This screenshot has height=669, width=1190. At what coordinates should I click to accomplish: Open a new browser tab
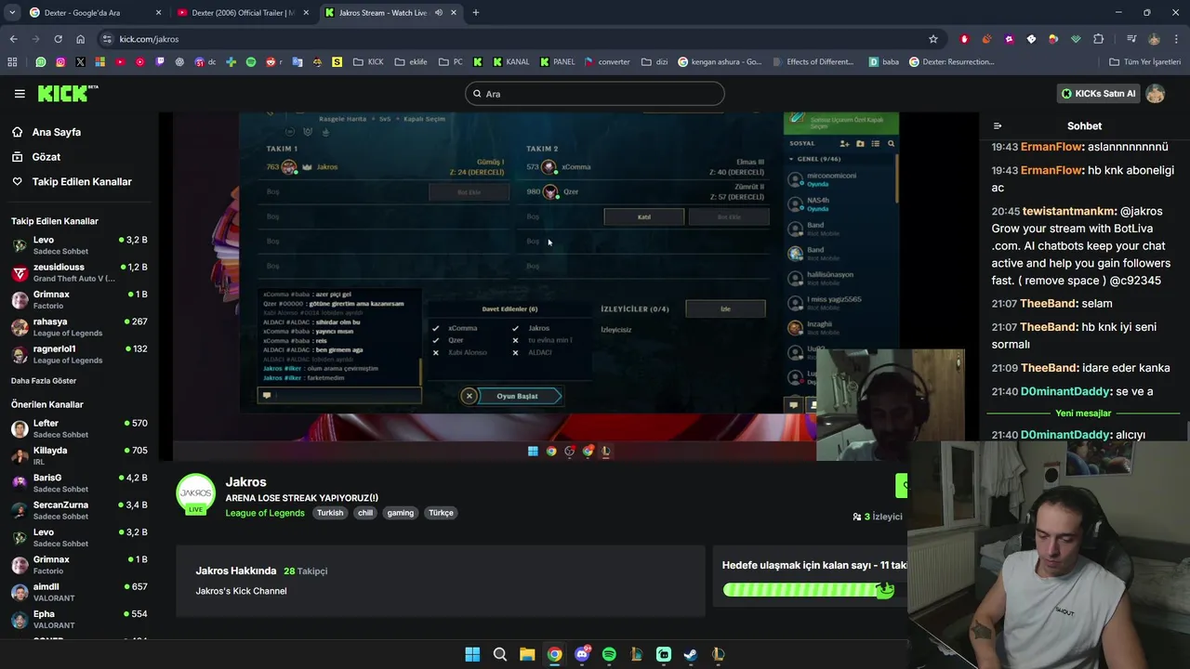coord(475,13)
